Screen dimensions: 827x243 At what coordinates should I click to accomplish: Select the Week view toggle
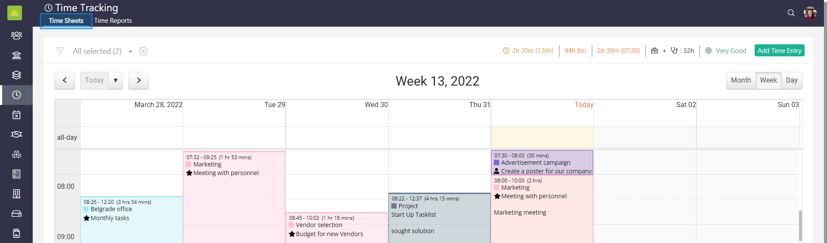[x=768, y=80]
